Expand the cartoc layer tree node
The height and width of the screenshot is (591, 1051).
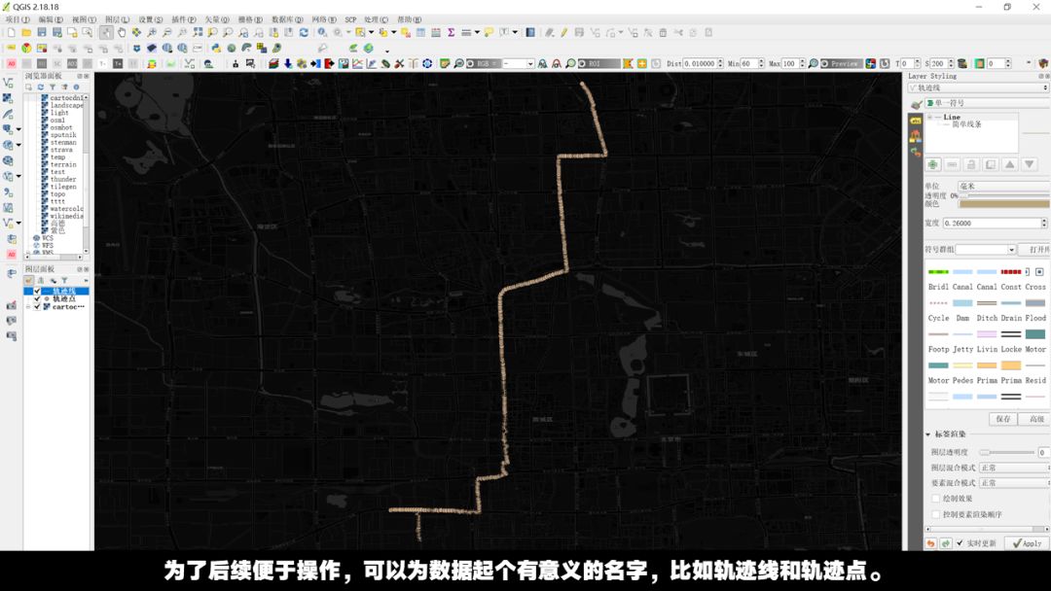point(28,307)
